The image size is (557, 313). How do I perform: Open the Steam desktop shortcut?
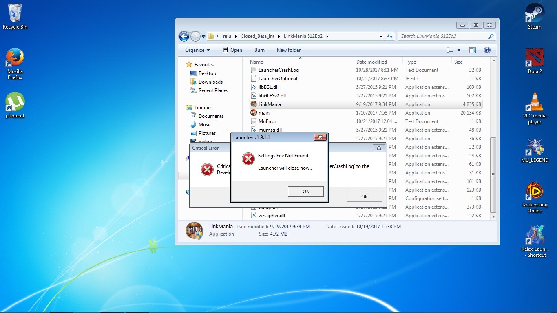click(534, 14)
